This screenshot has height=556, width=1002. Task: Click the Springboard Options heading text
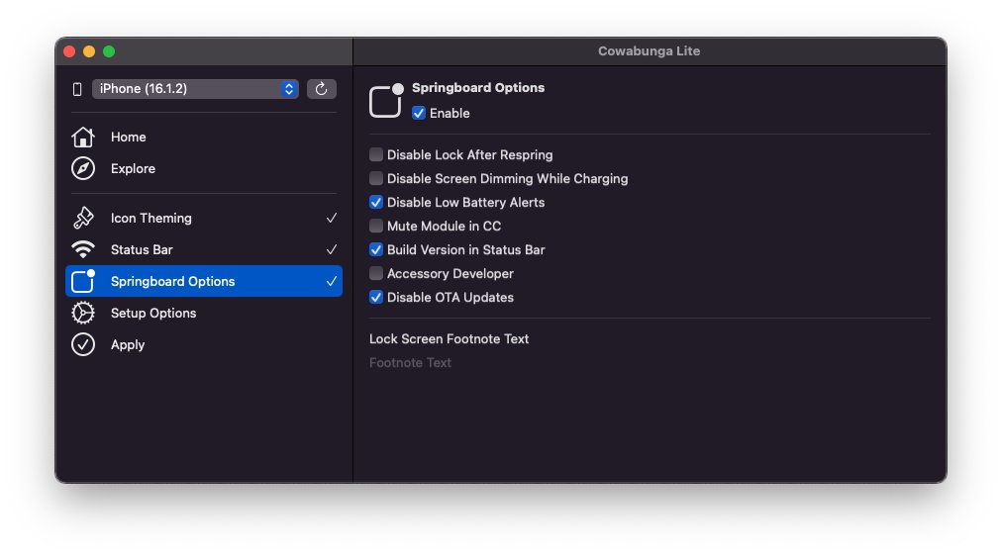[478, 87]
